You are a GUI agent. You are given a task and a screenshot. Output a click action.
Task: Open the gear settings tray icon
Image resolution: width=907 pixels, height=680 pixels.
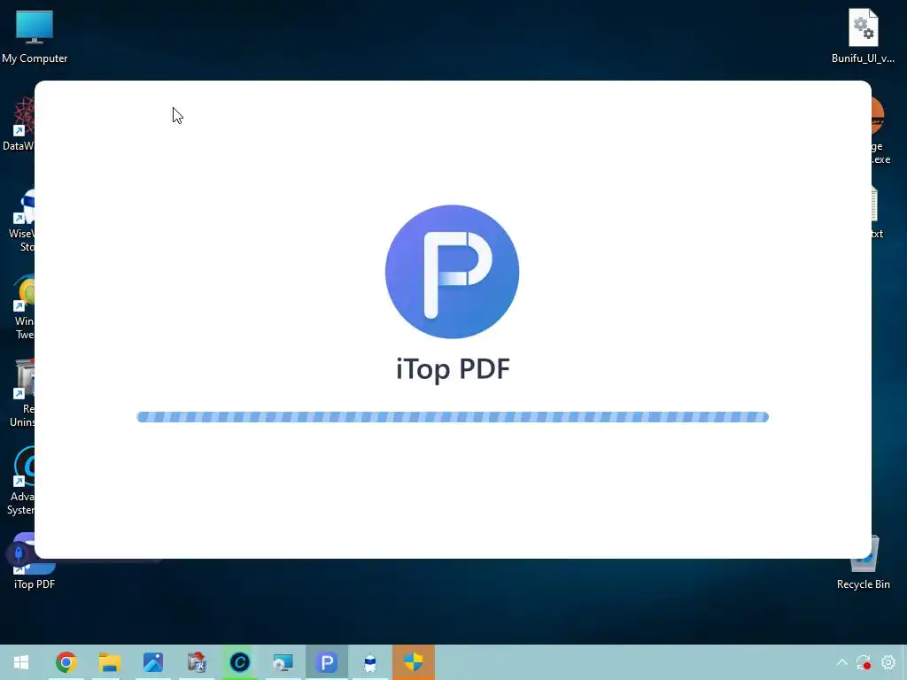[x=888, y=662]
